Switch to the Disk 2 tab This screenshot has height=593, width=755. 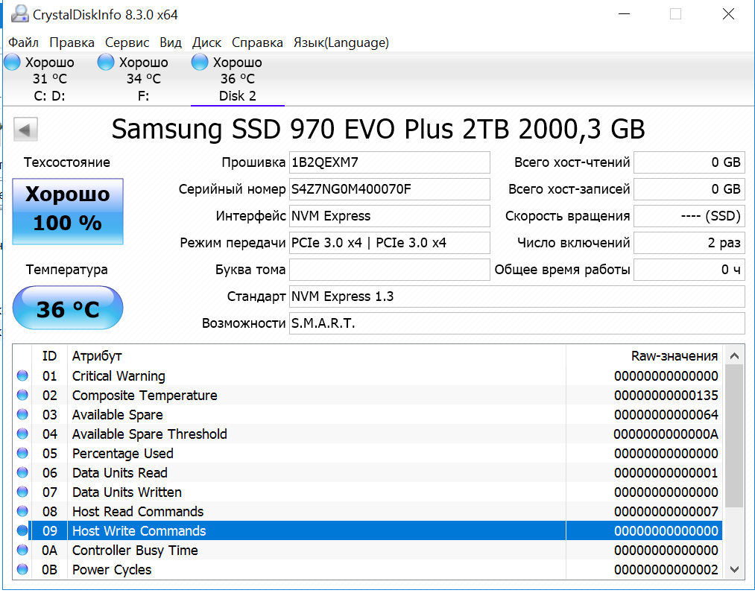237,79
